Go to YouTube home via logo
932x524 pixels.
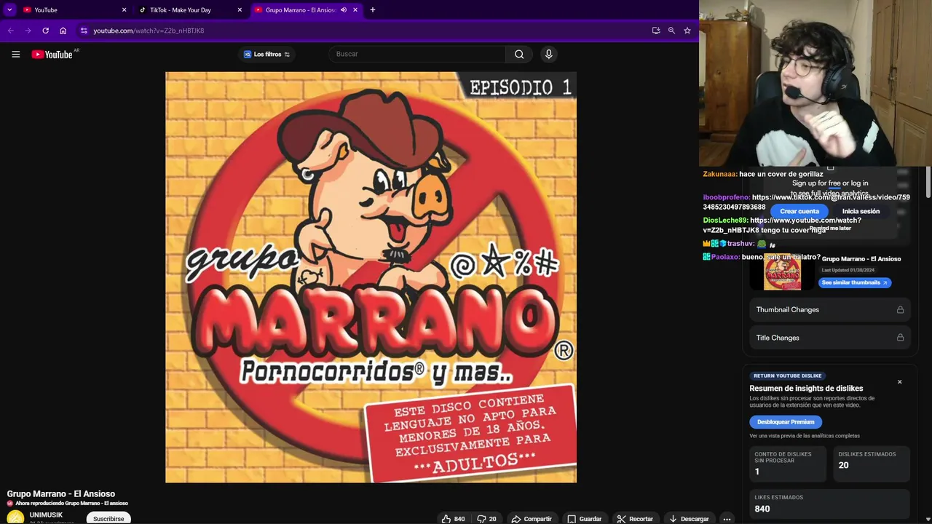[x=52, y=55]
